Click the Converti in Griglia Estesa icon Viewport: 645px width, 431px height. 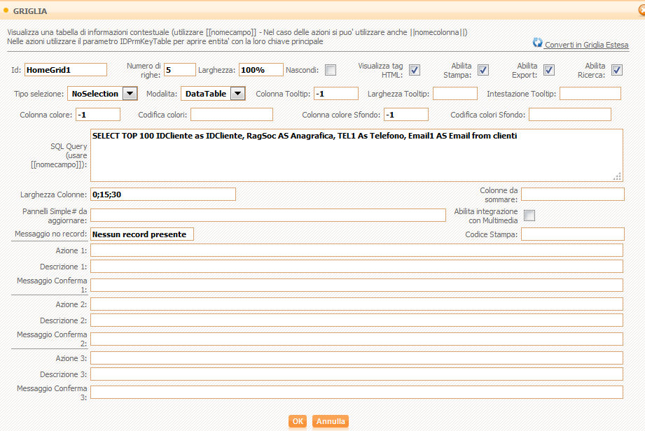click(x=538, y=43)
